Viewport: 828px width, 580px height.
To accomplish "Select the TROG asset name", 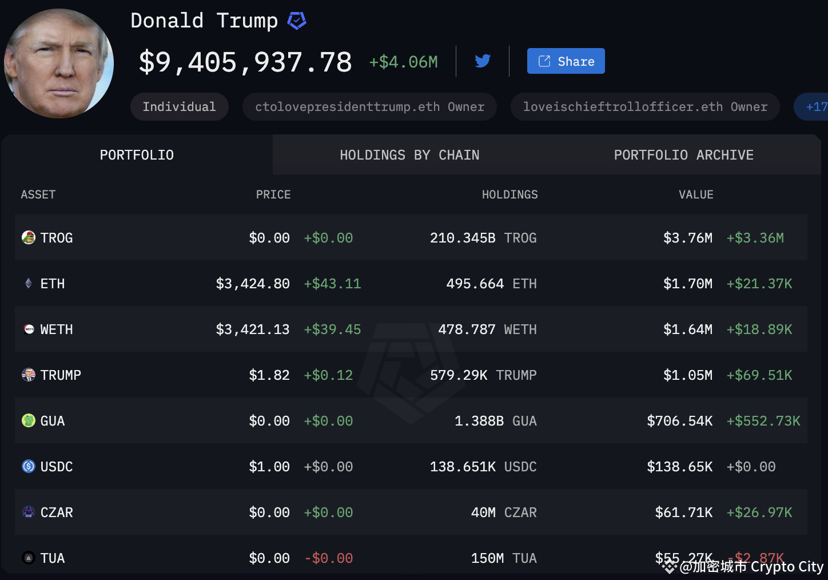I will point(57,238).
